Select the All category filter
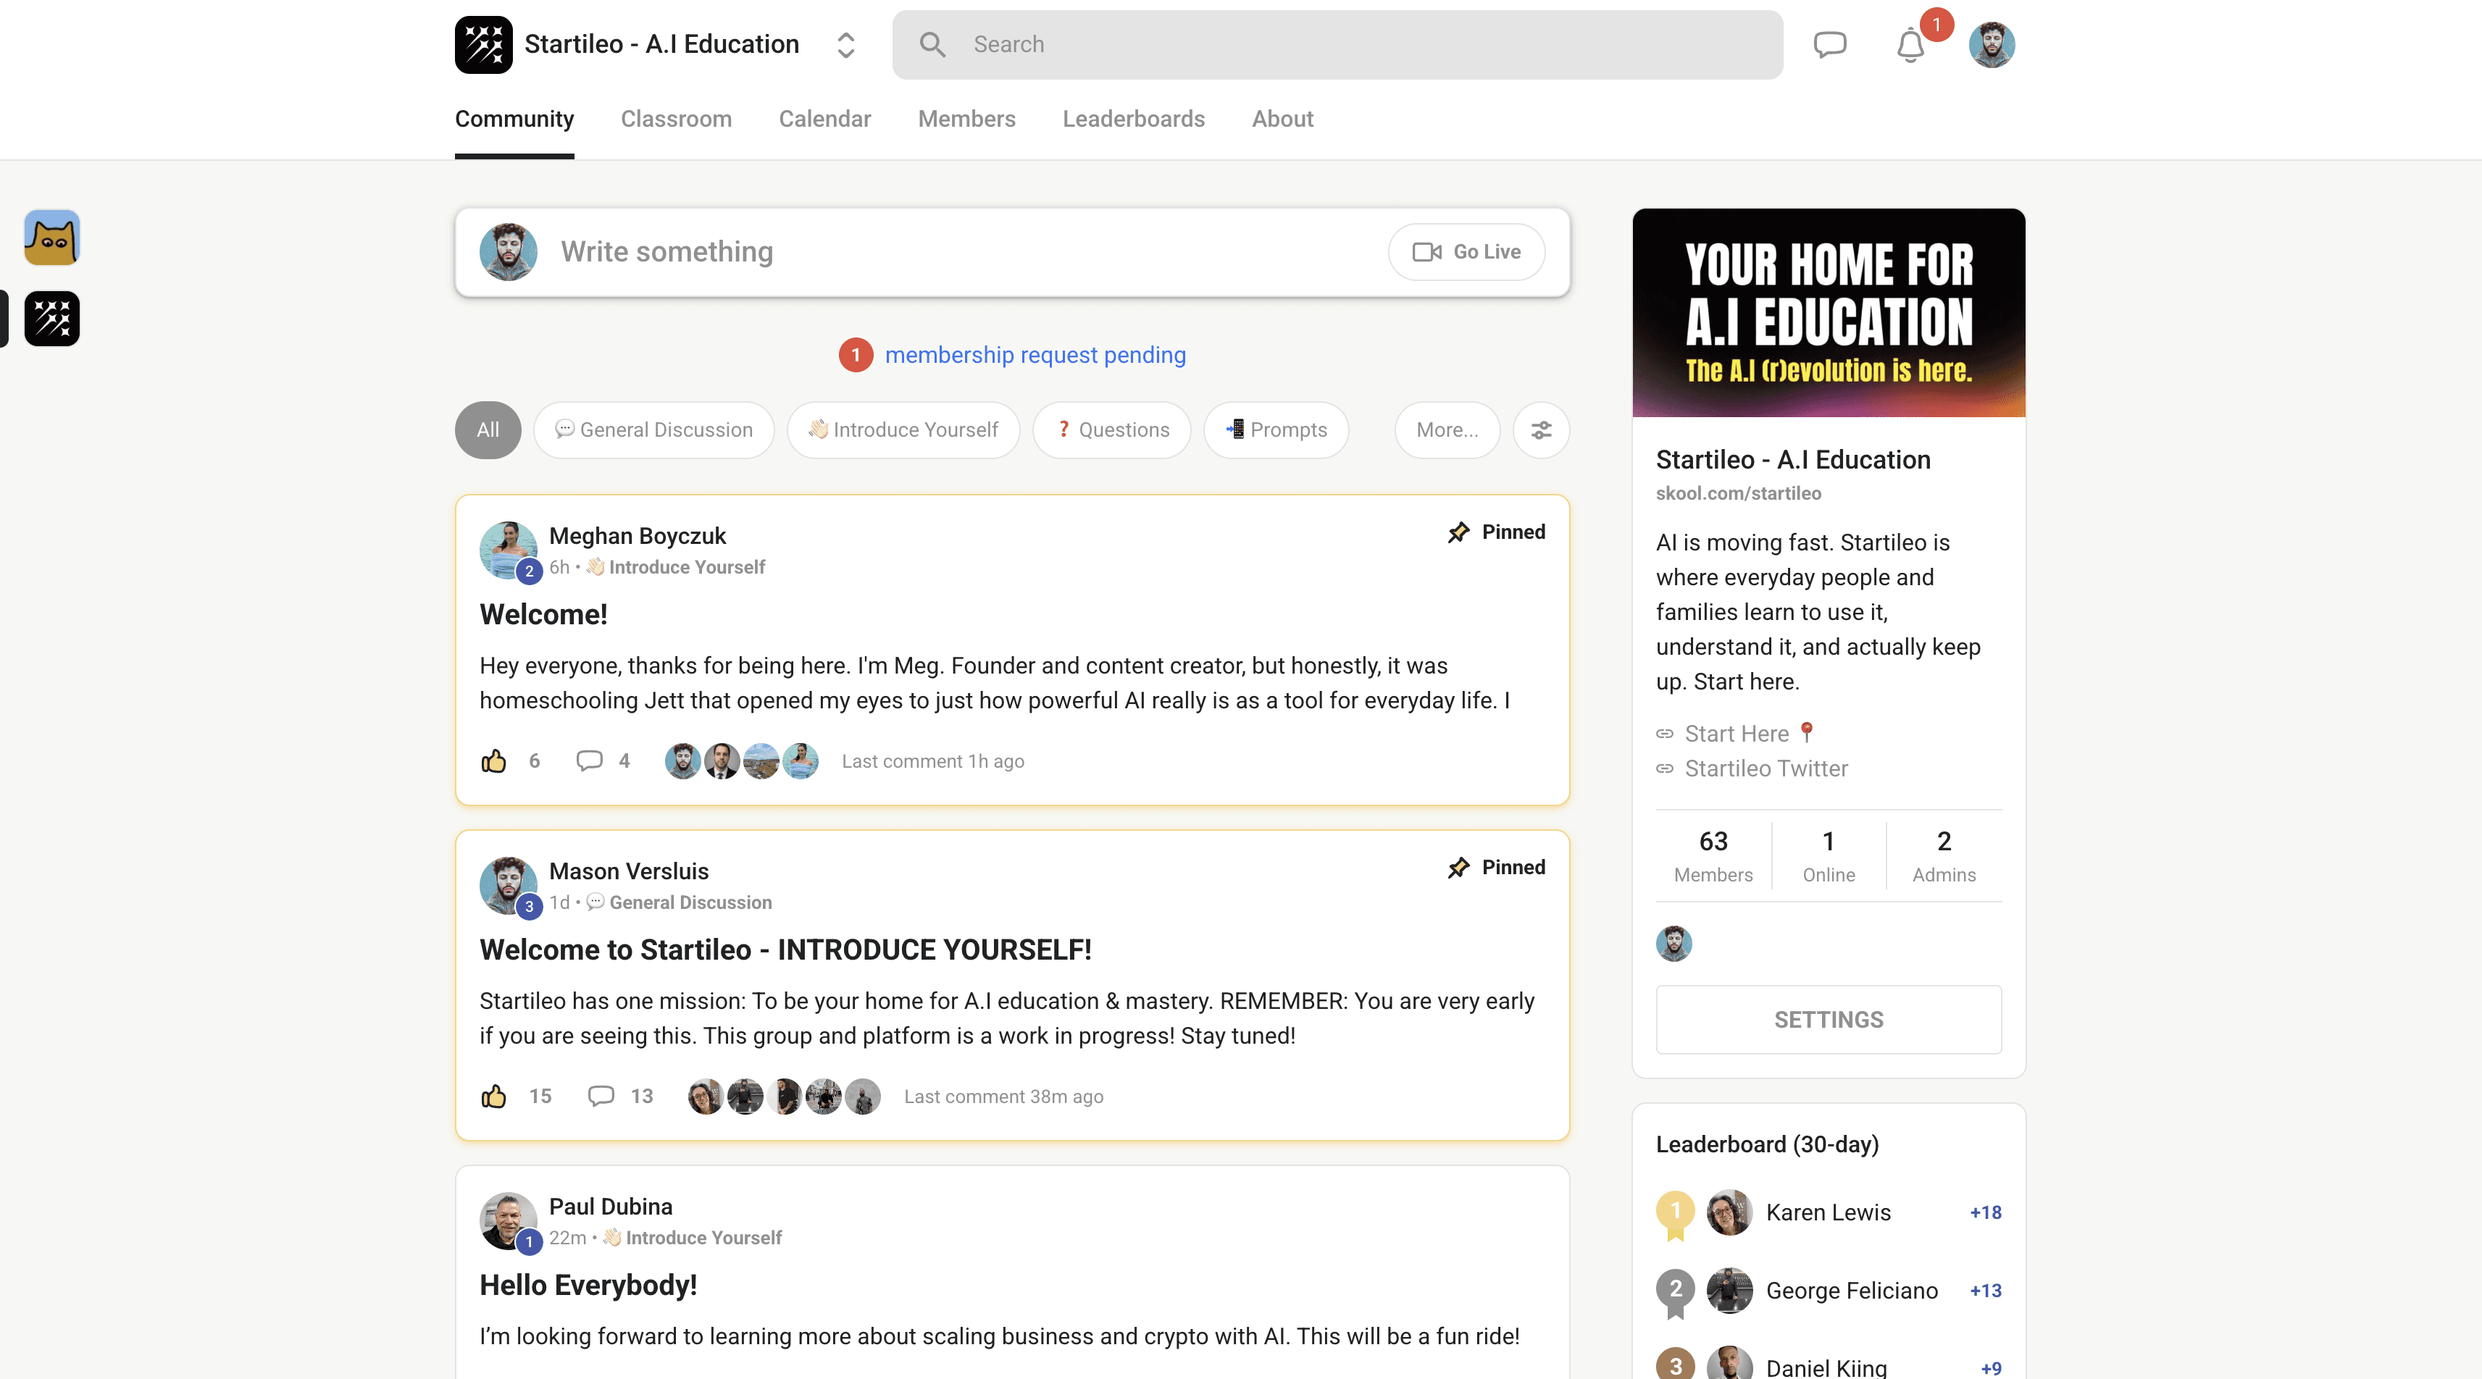This screenshot has height=1379, width=2482. pos(488,429)
